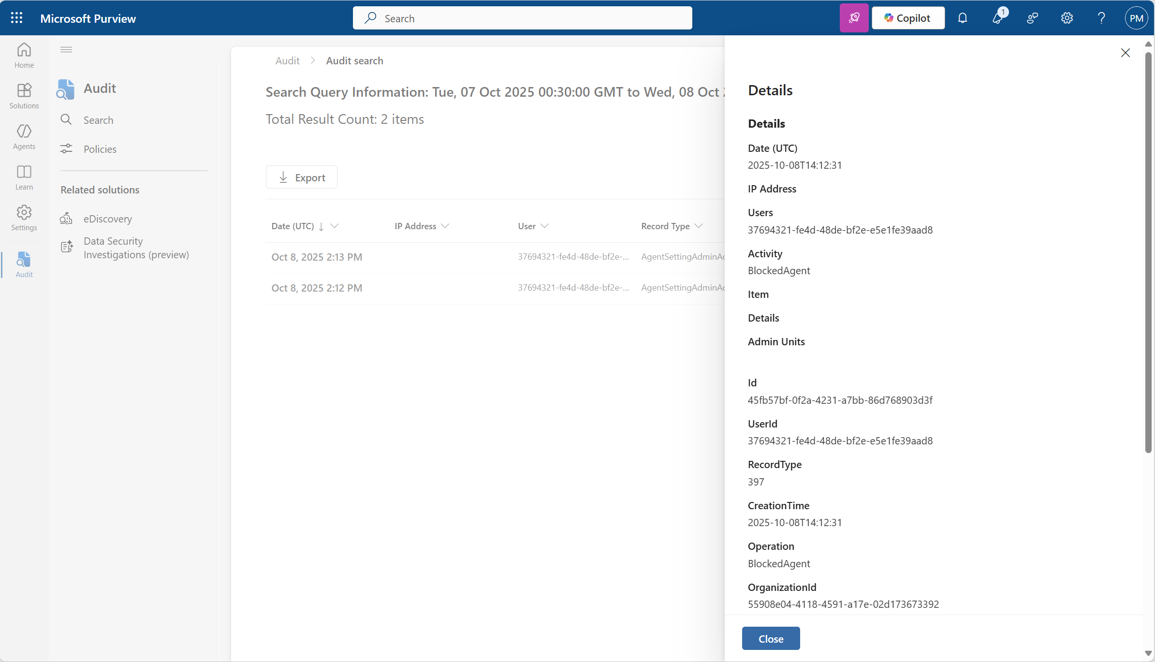Screen dimensions: 1155x662
Task: Select Policies in the Audit menu
Action: 100,149
